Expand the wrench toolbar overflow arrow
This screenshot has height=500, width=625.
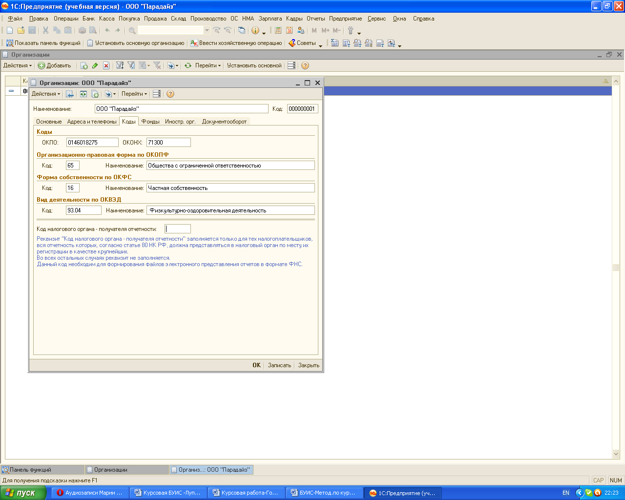[x=359, y=32]
